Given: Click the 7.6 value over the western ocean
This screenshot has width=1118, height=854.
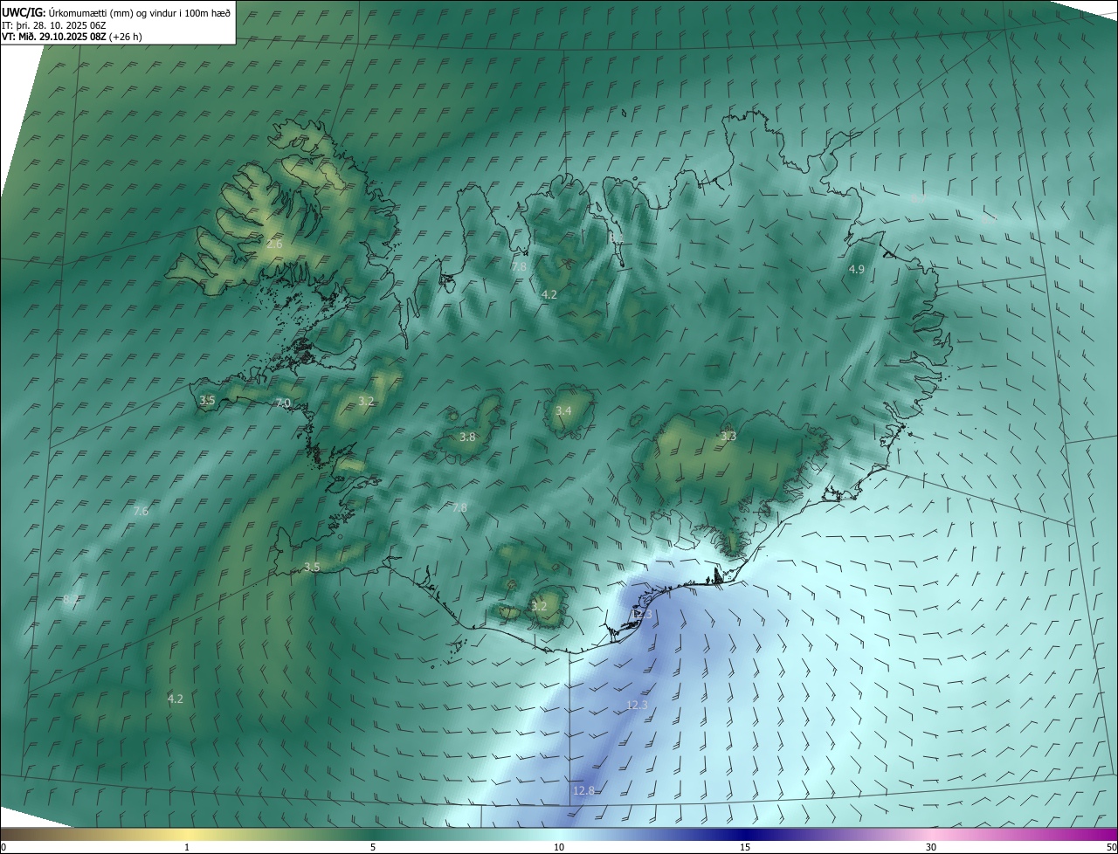Looking at the screenshot, I should click(x=141, y=512).
